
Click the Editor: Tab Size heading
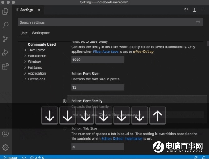pyautogui.click(x=84, y=128)
